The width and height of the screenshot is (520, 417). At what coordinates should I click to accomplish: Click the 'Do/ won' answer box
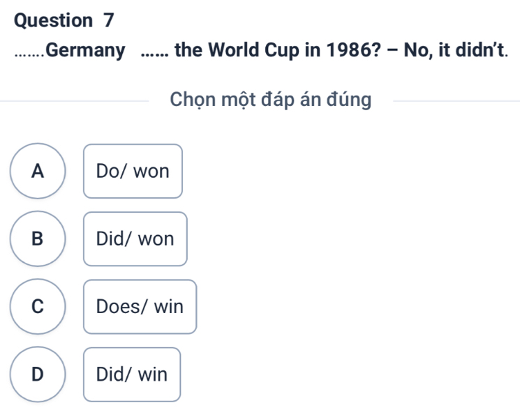point(133,171)
